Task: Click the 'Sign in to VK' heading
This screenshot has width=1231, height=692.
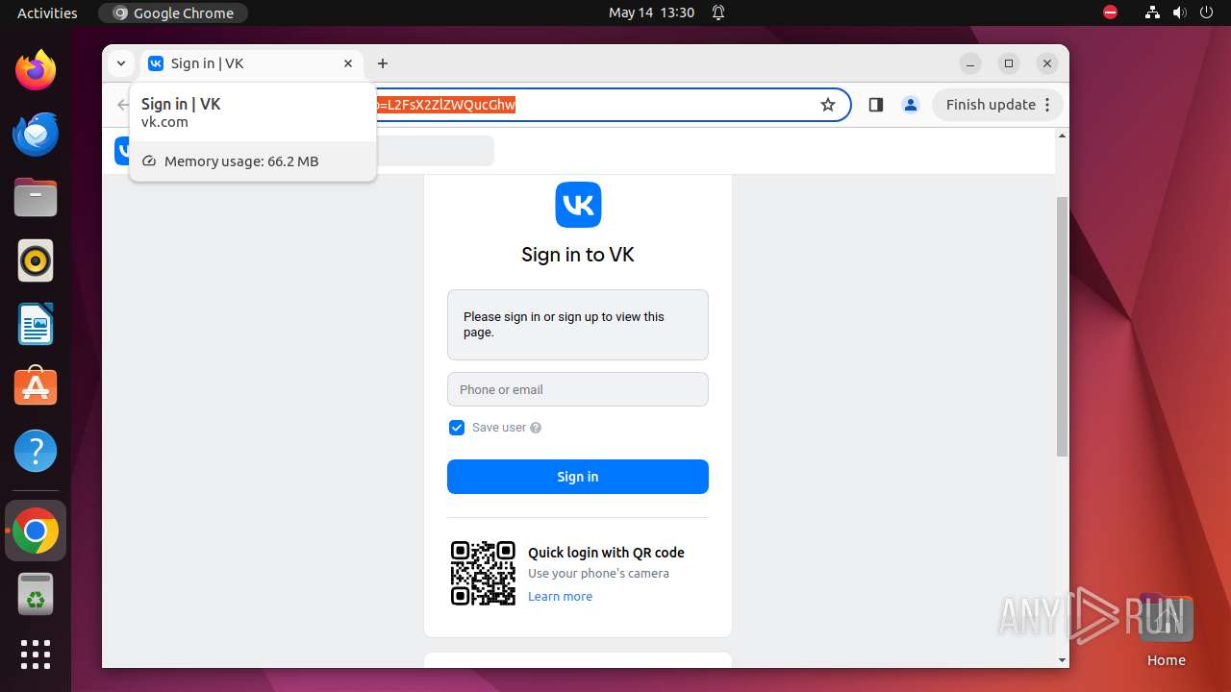Action: (x=578, y=255)
